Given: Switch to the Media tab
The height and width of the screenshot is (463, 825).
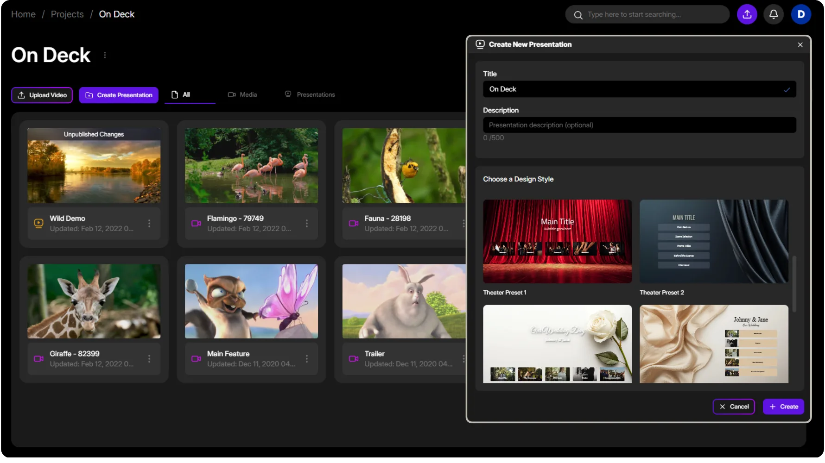Looking at the screenshot, I should coord(242,94).
